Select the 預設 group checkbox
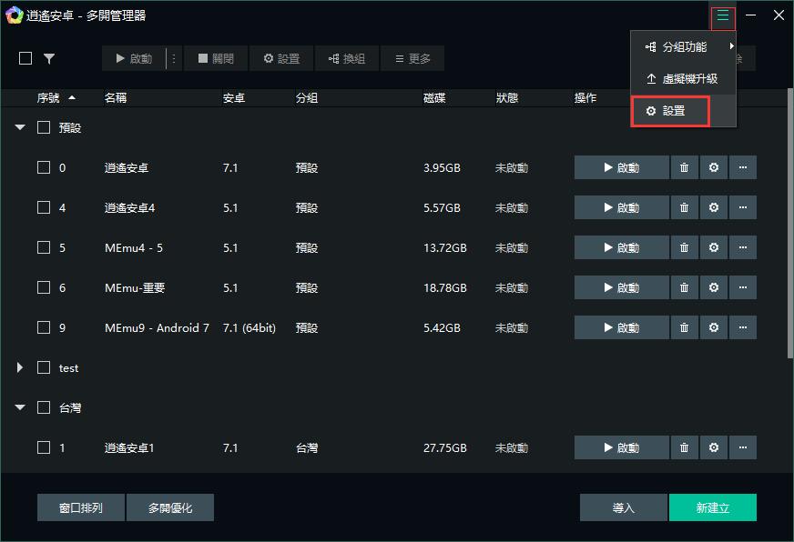The image size is (794, 542). pyautogui.click(x=44, y=128)
